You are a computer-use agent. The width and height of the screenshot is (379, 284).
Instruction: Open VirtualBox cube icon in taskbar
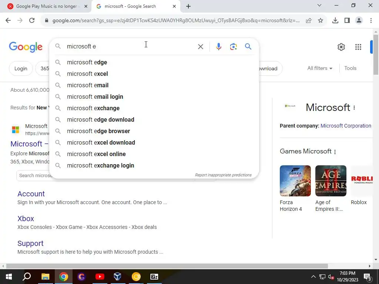[117, 277]
